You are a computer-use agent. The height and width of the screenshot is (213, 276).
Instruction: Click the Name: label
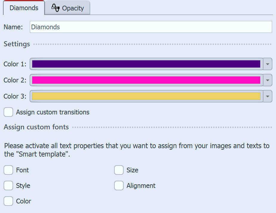(13, 27)
